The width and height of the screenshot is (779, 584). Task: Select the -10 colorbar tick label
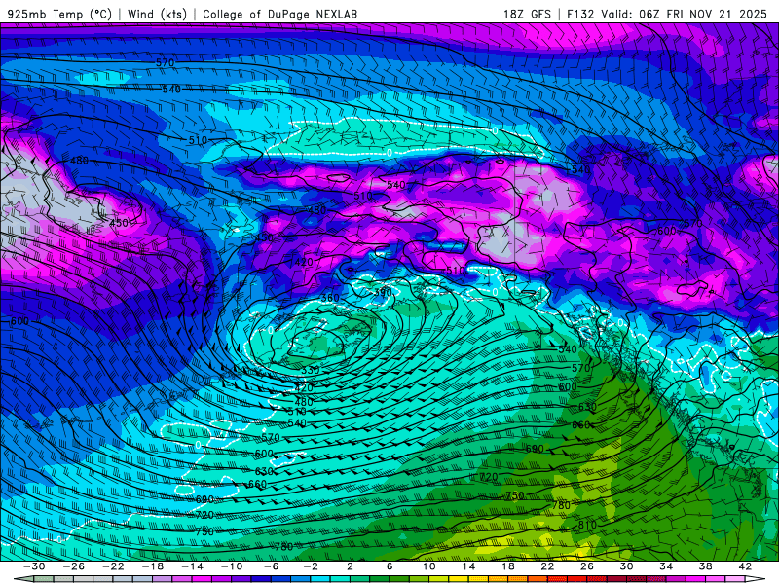click(232, 566)
